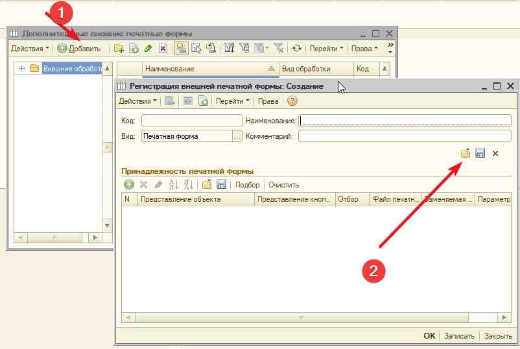The width and height of the screenshot is (520, 349).
Task: Click Права in the registration form toolbar
Action: pyautogui.click(x=268, y=101)
